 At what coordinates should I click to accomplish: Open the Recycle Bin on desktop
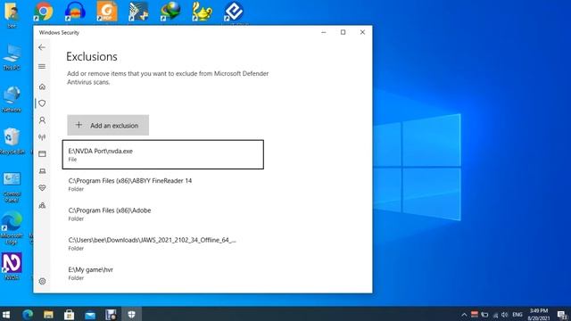pos(12,142)
